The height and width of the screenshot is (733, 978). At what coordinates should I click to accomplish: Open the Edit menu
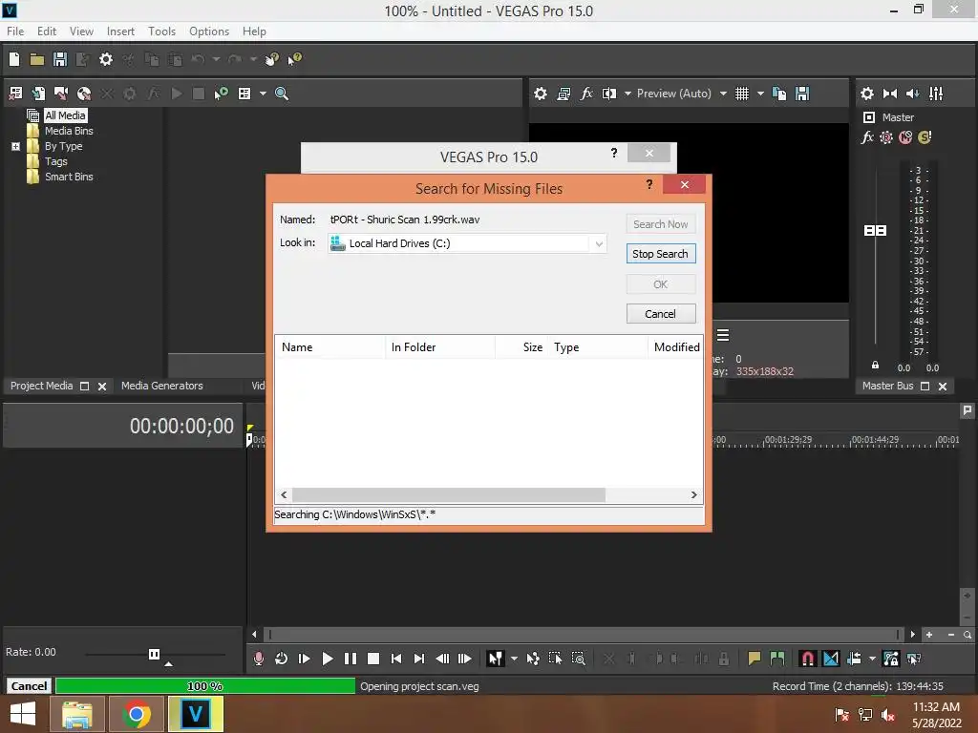point(46,31)
